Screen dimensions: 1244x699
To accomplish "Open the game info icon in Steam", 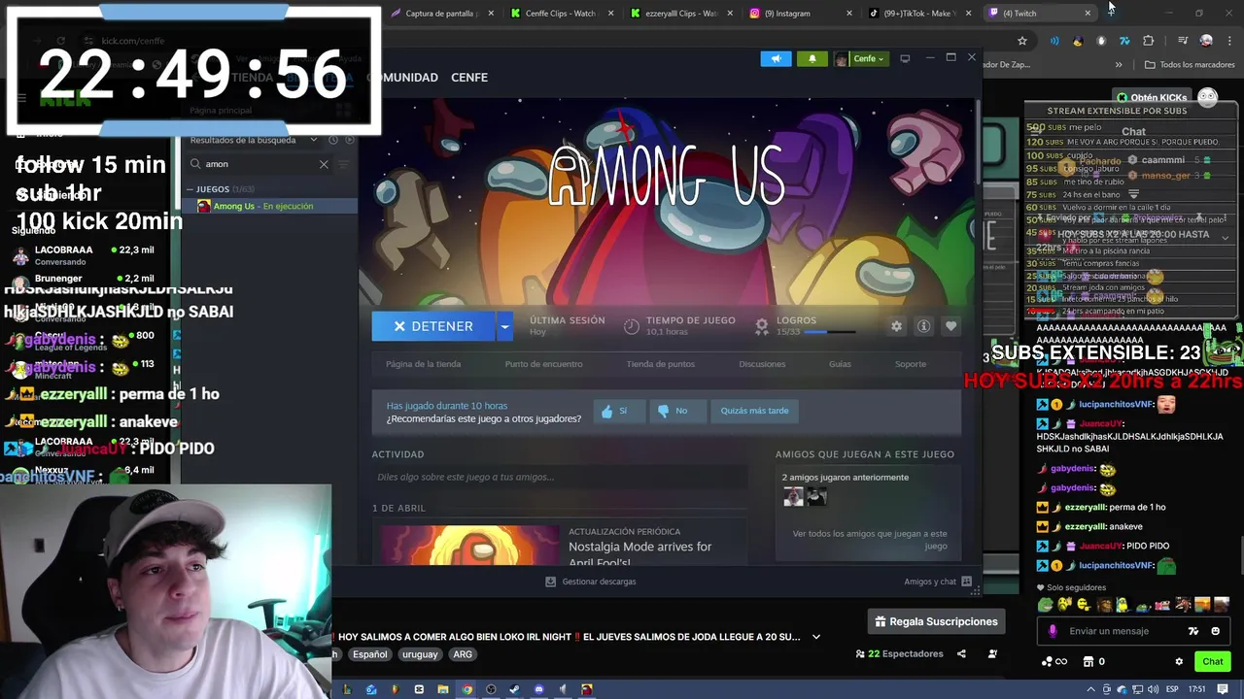I will click(x=923, y=326).
